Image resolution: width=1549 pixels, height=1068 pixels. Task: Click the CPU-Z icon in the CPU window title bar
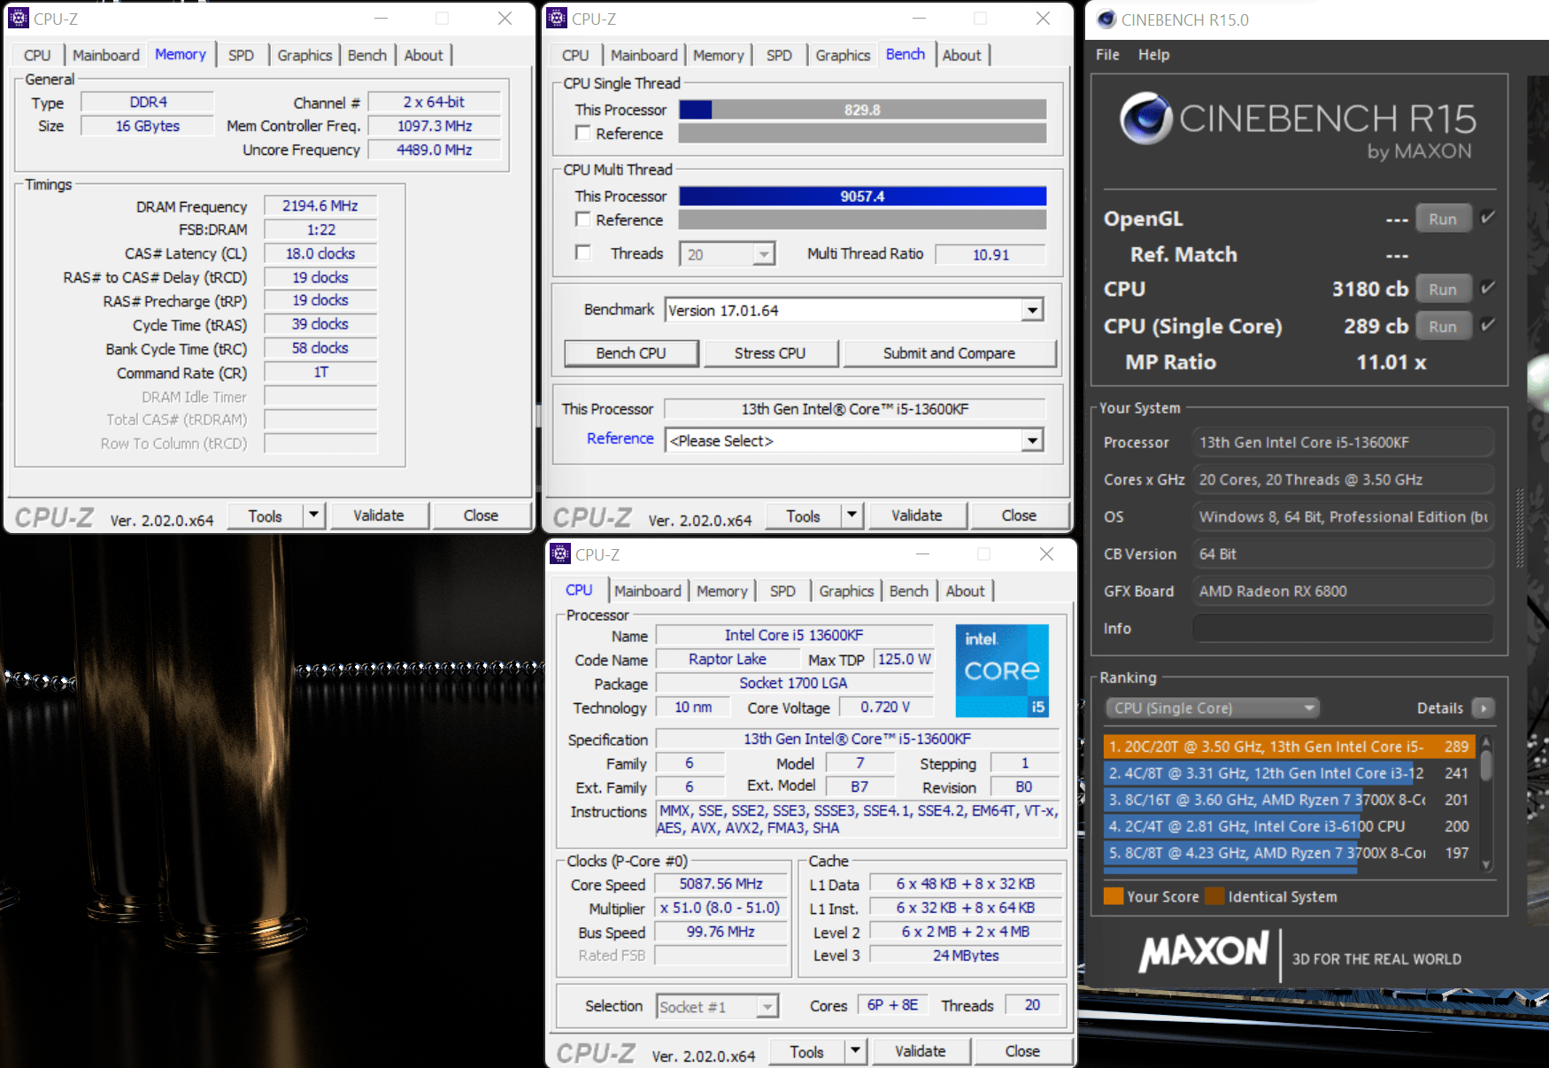tap(560, 554)
